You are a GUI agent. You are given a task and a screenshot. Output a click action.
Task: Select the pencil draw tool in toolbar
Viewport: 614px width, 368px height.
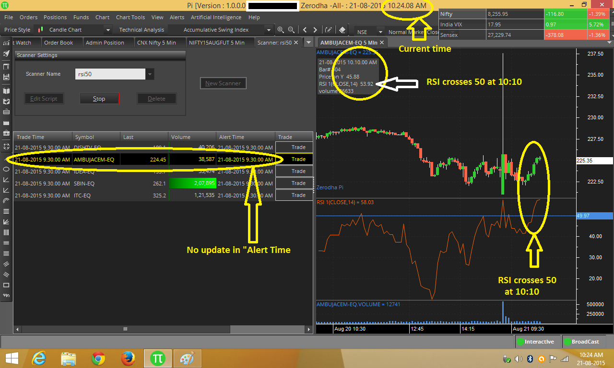pos(329,30)
